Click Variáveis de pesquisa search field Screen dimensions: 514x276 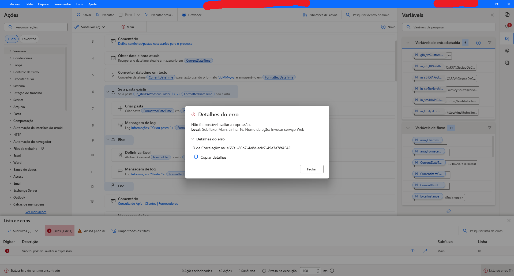[x=449, y=27]
